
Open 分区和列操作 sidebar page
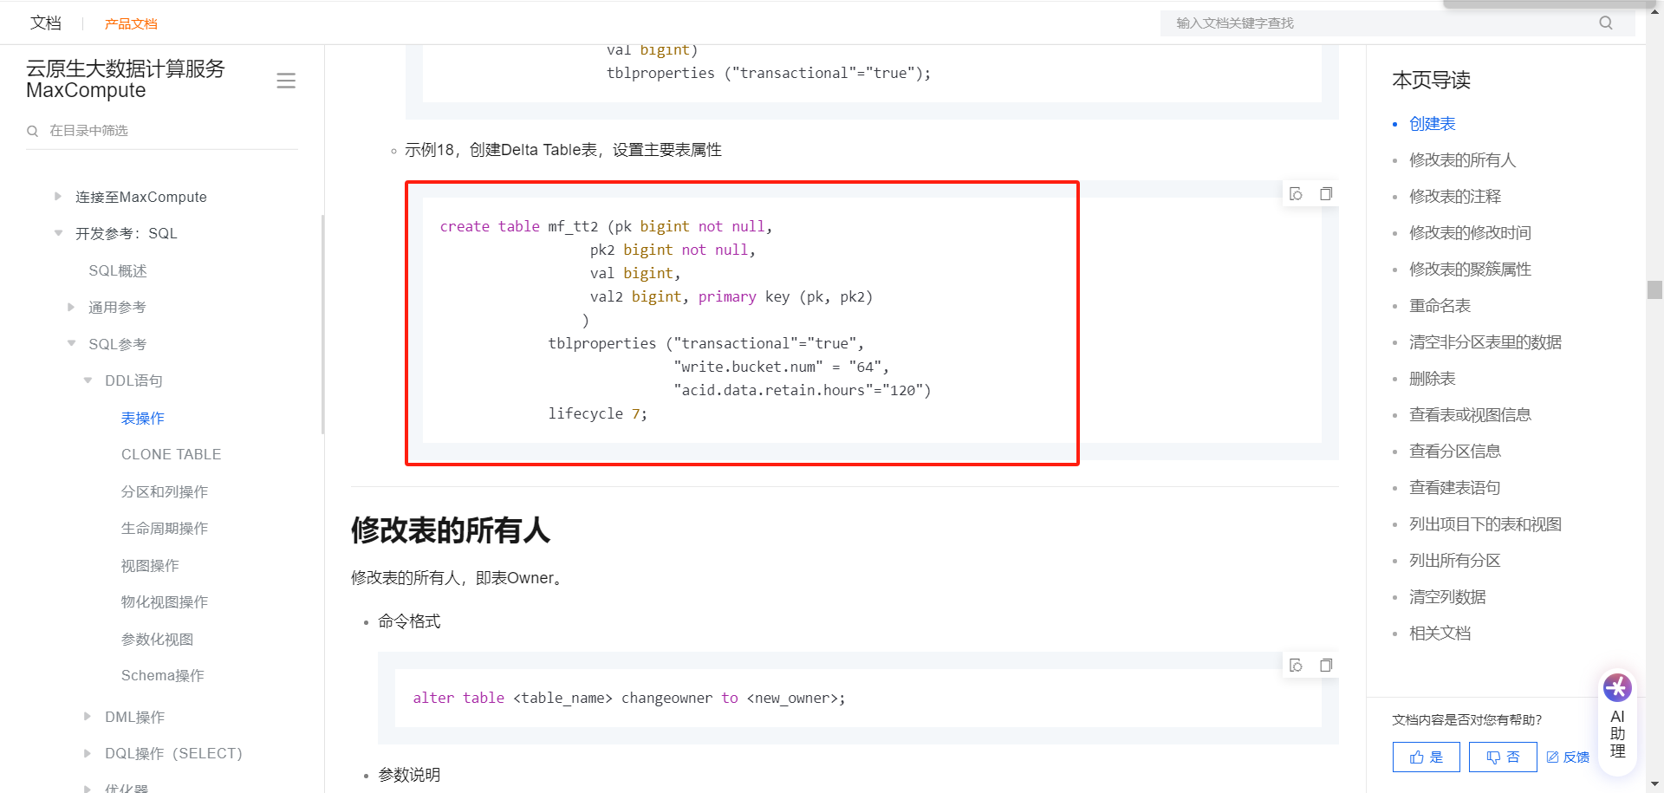click(x=165, y=491)
